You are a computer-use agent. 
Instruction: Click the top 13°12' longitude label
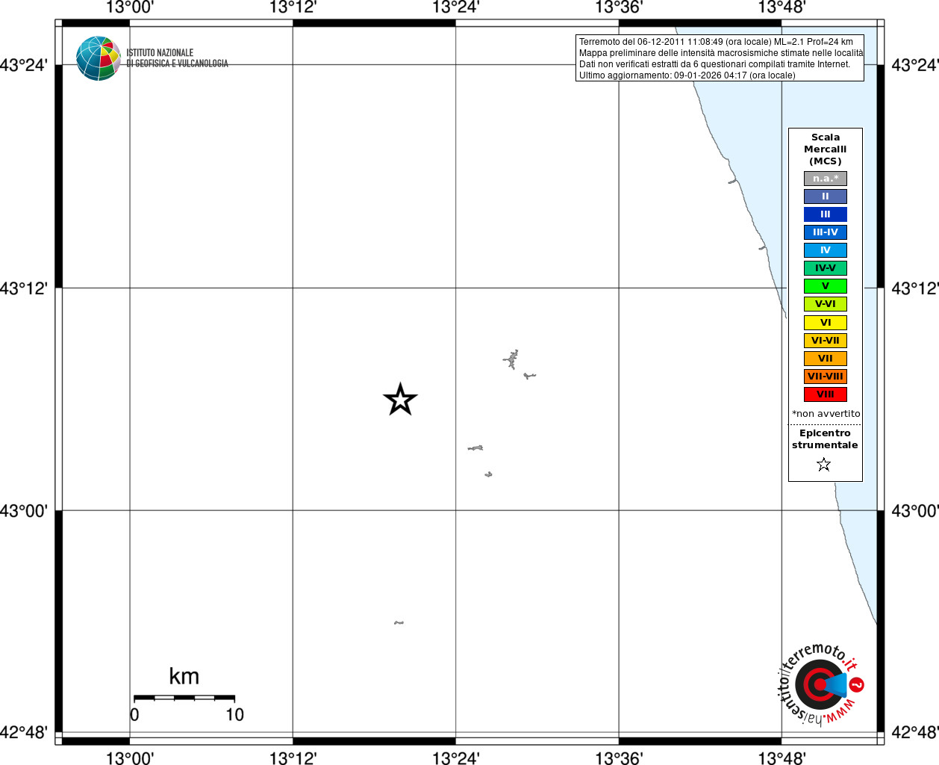click(293, 8)
